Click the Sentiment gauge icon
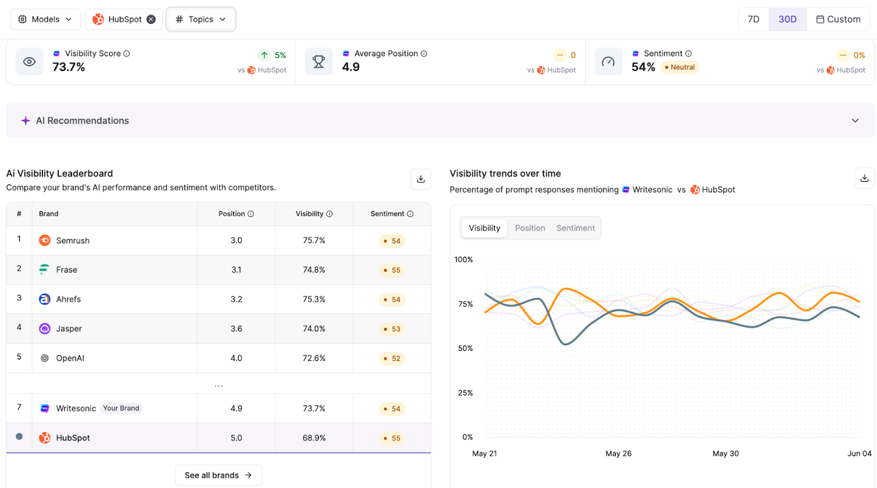Viewport: 877px width, 488px height. click(x=608, y=62)
